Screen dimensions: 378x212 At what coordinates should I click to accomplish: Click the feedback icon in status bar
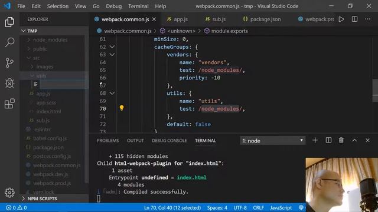point(301,208)
